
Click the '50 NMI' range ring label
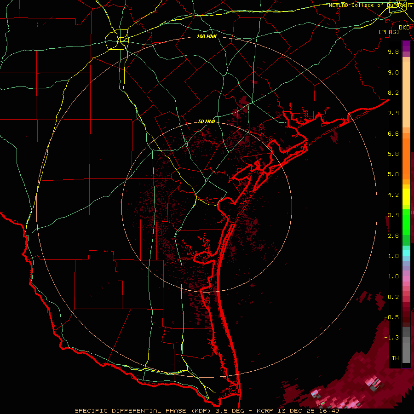tap(207, 121)
